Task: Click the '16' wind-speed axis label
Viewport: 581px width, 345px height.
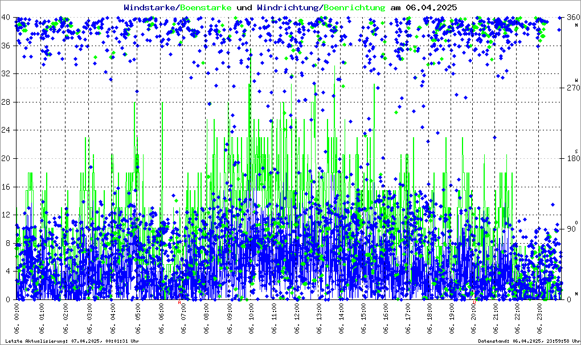Action: 6,187
